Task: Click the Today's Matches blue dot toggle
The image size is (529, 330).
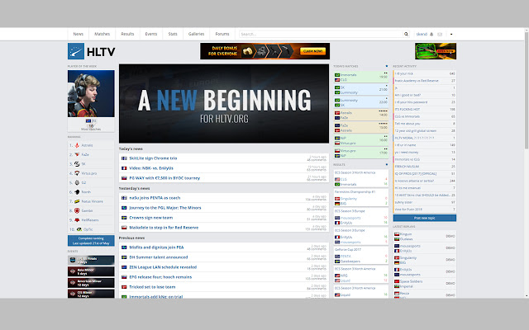Action: coord(387,66)
